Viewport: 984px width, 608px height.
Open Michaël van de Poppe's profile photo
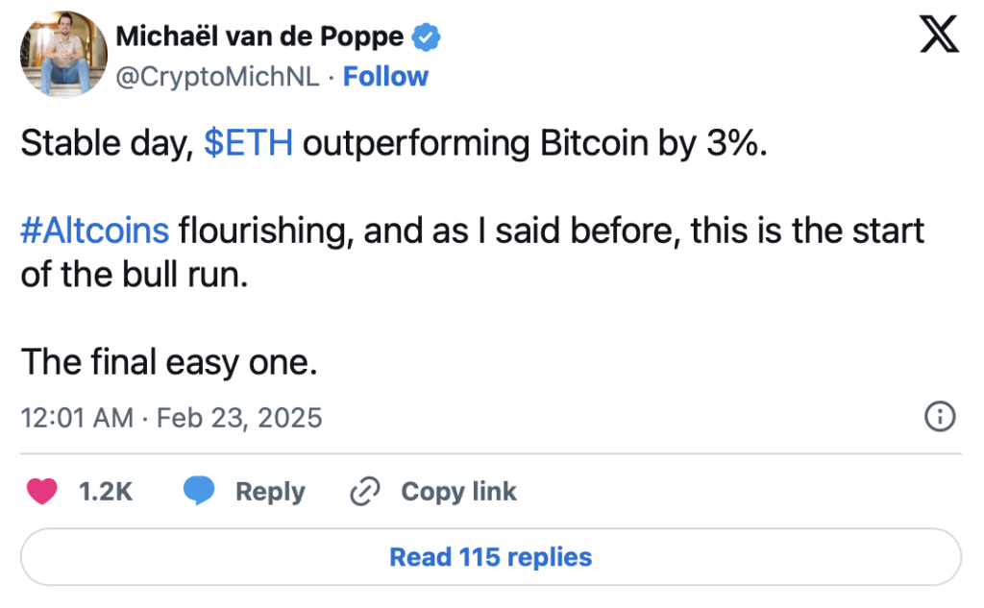(x=63, y=55)
